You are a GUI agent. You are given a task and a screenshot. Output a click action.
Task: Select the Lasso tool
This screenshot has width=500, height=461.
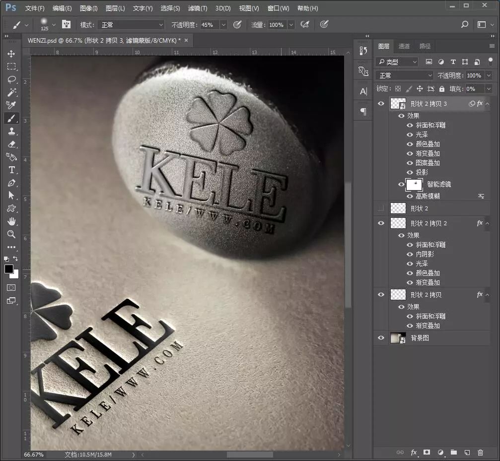[x=11, y=79]
